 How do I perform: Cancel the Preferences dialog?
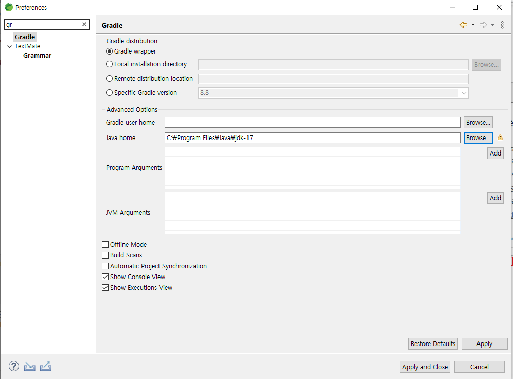(x=480, y=367)
